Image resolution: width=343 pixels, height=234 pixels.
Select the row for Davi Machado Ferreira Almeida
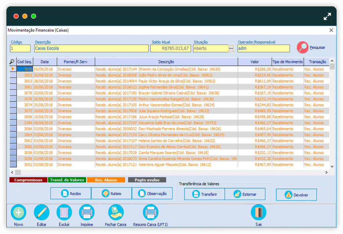click(x=169, y=129)
